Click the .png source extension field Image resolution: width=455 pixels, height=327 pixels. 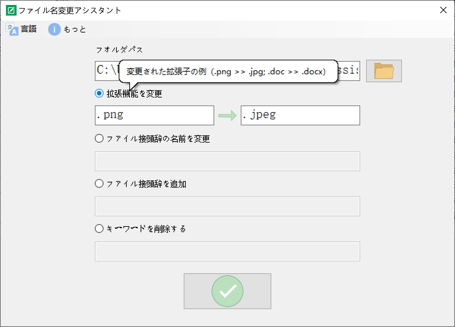click(155, 115)
